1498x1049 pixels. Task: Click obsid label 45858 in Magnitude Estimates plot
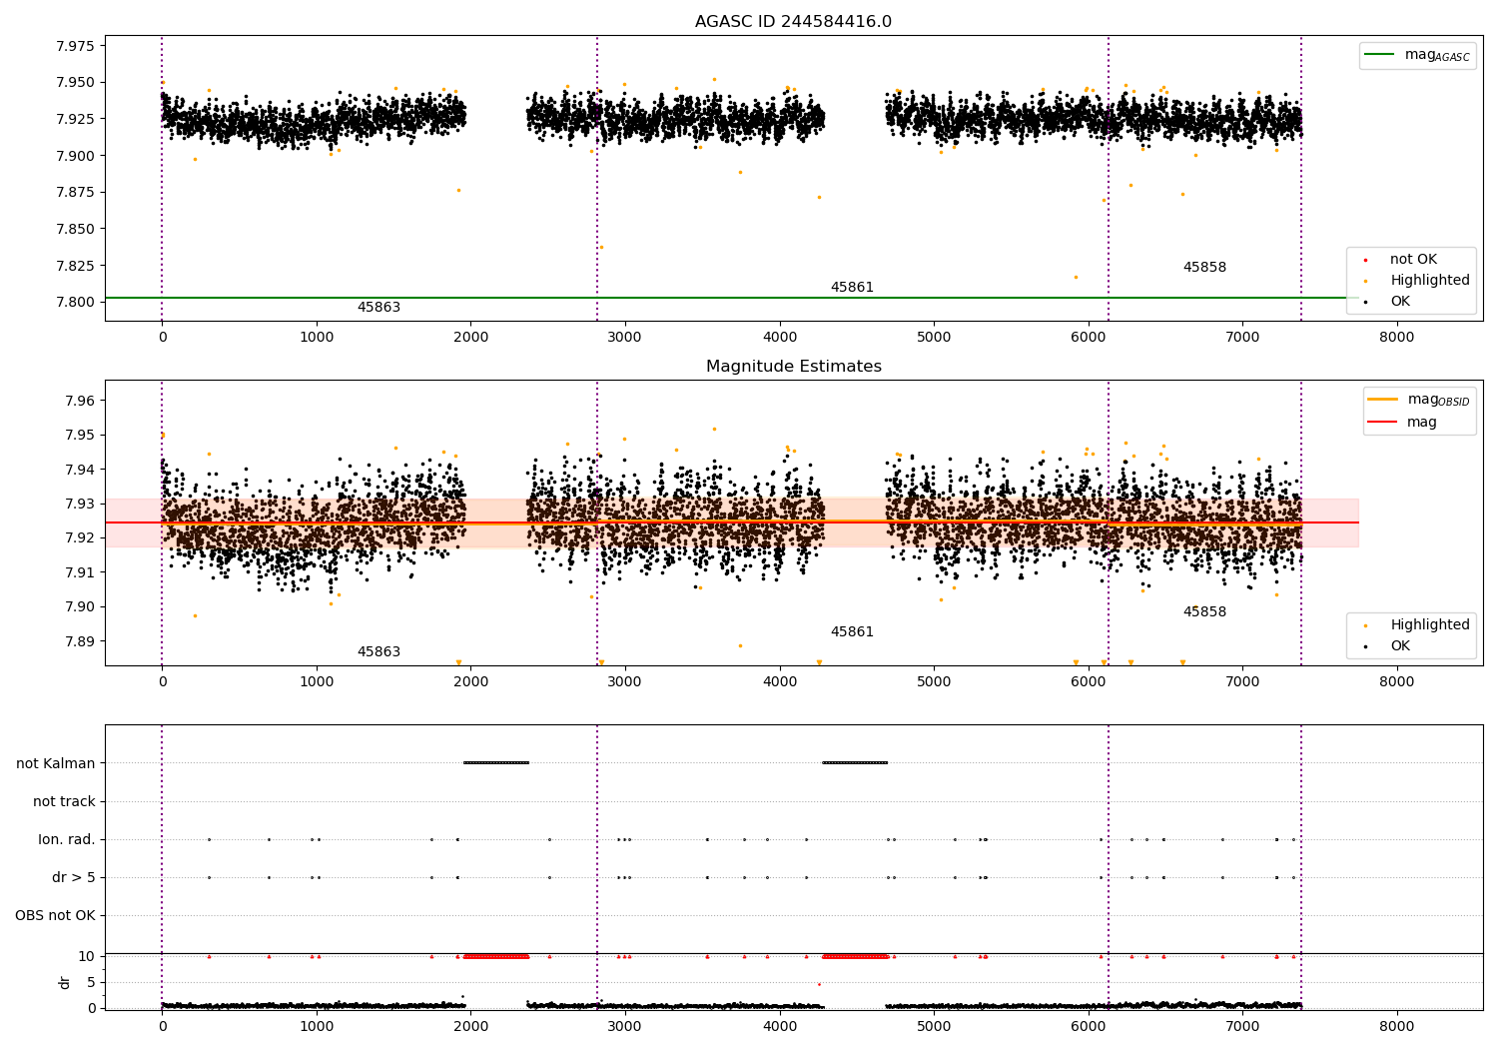tap(1204, 612)
